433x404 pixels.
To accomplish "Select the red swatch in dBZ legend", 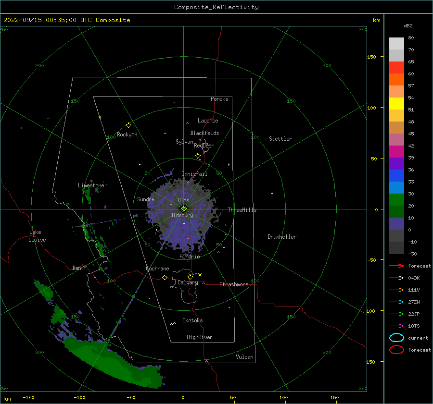I will [396, 68].
